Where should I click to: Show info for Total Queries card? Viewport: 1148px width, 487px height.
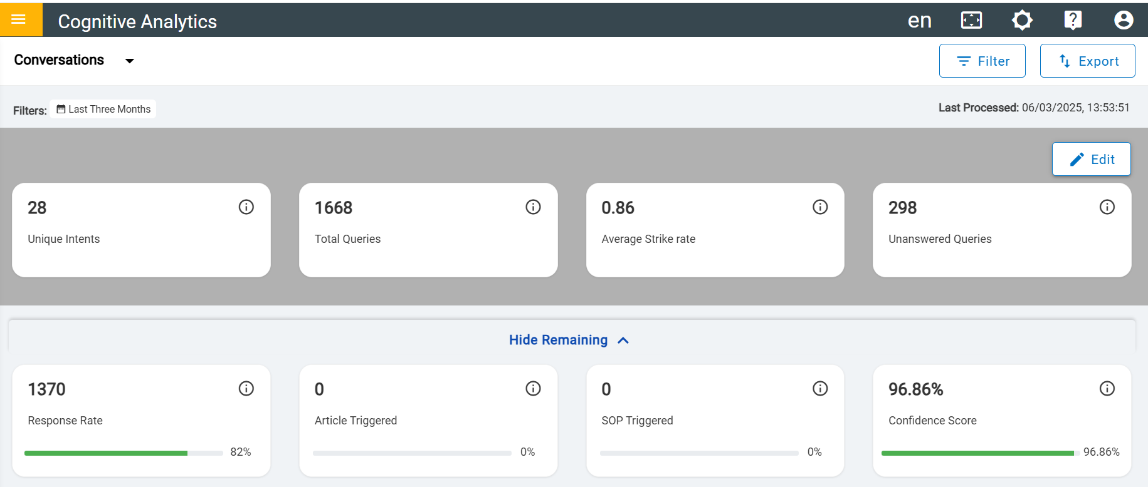(533, 207)
